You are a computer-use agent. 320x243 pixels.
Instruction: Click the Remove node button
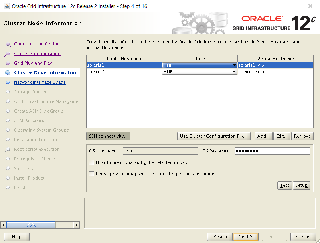click(302, 136)
